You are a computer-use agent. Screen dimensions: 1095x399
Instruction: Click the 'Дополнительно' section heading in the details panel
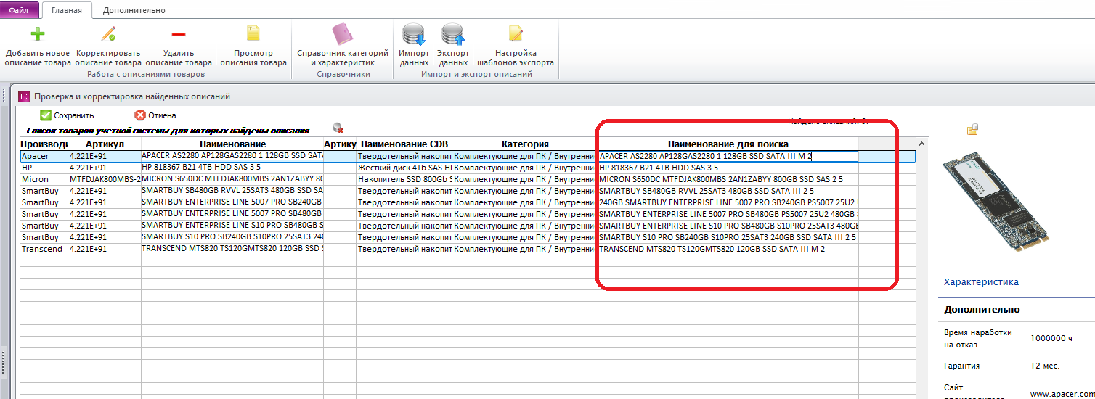click(982, 310)
